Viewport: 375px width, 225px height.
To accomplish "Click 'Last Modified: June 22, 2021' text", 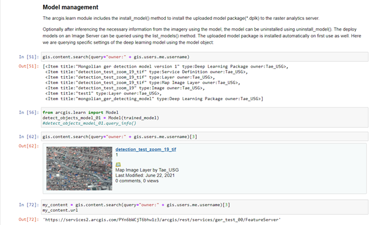I will [x=145, y=175].
